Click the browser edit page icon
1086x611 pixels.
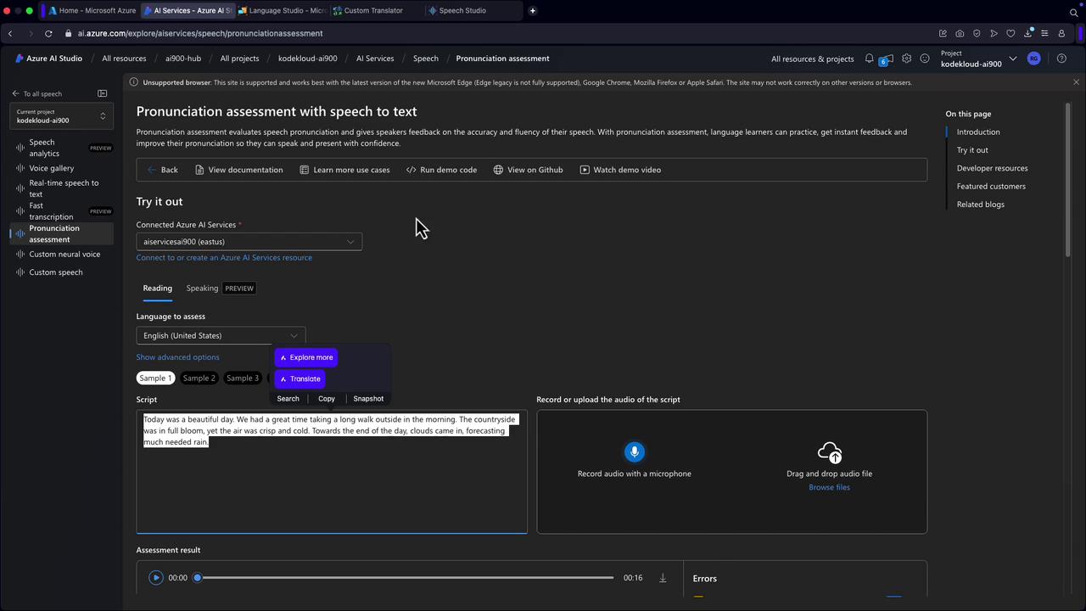click(943, 33)
